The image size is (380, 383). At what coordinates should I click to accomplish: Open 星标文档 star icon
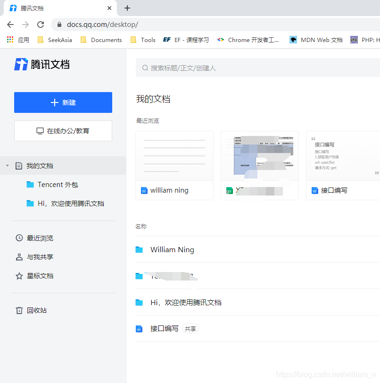click(19, 276)
